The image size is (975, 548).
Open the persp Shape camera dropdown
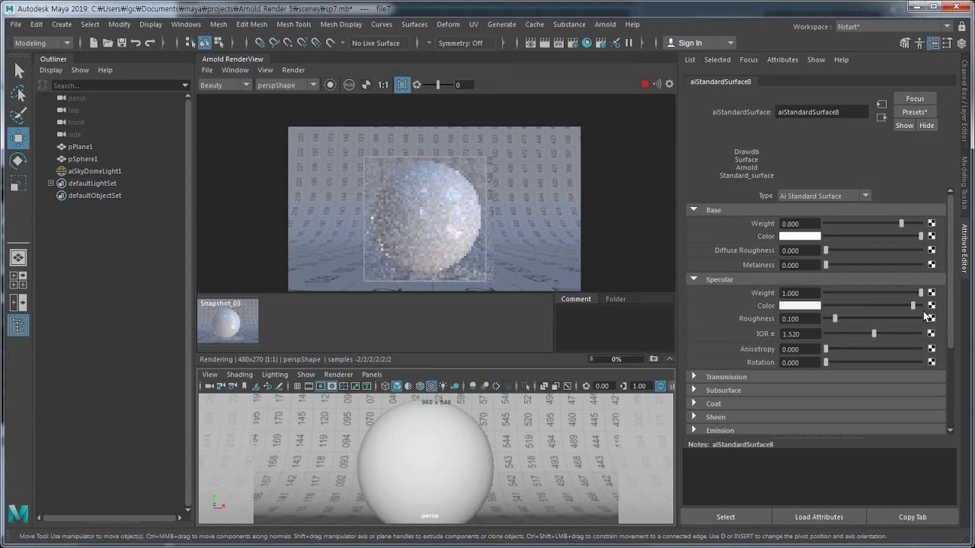coord(286,84)
